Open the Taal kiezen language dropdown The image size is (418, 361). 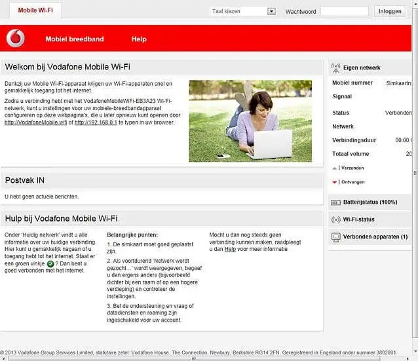243,11
